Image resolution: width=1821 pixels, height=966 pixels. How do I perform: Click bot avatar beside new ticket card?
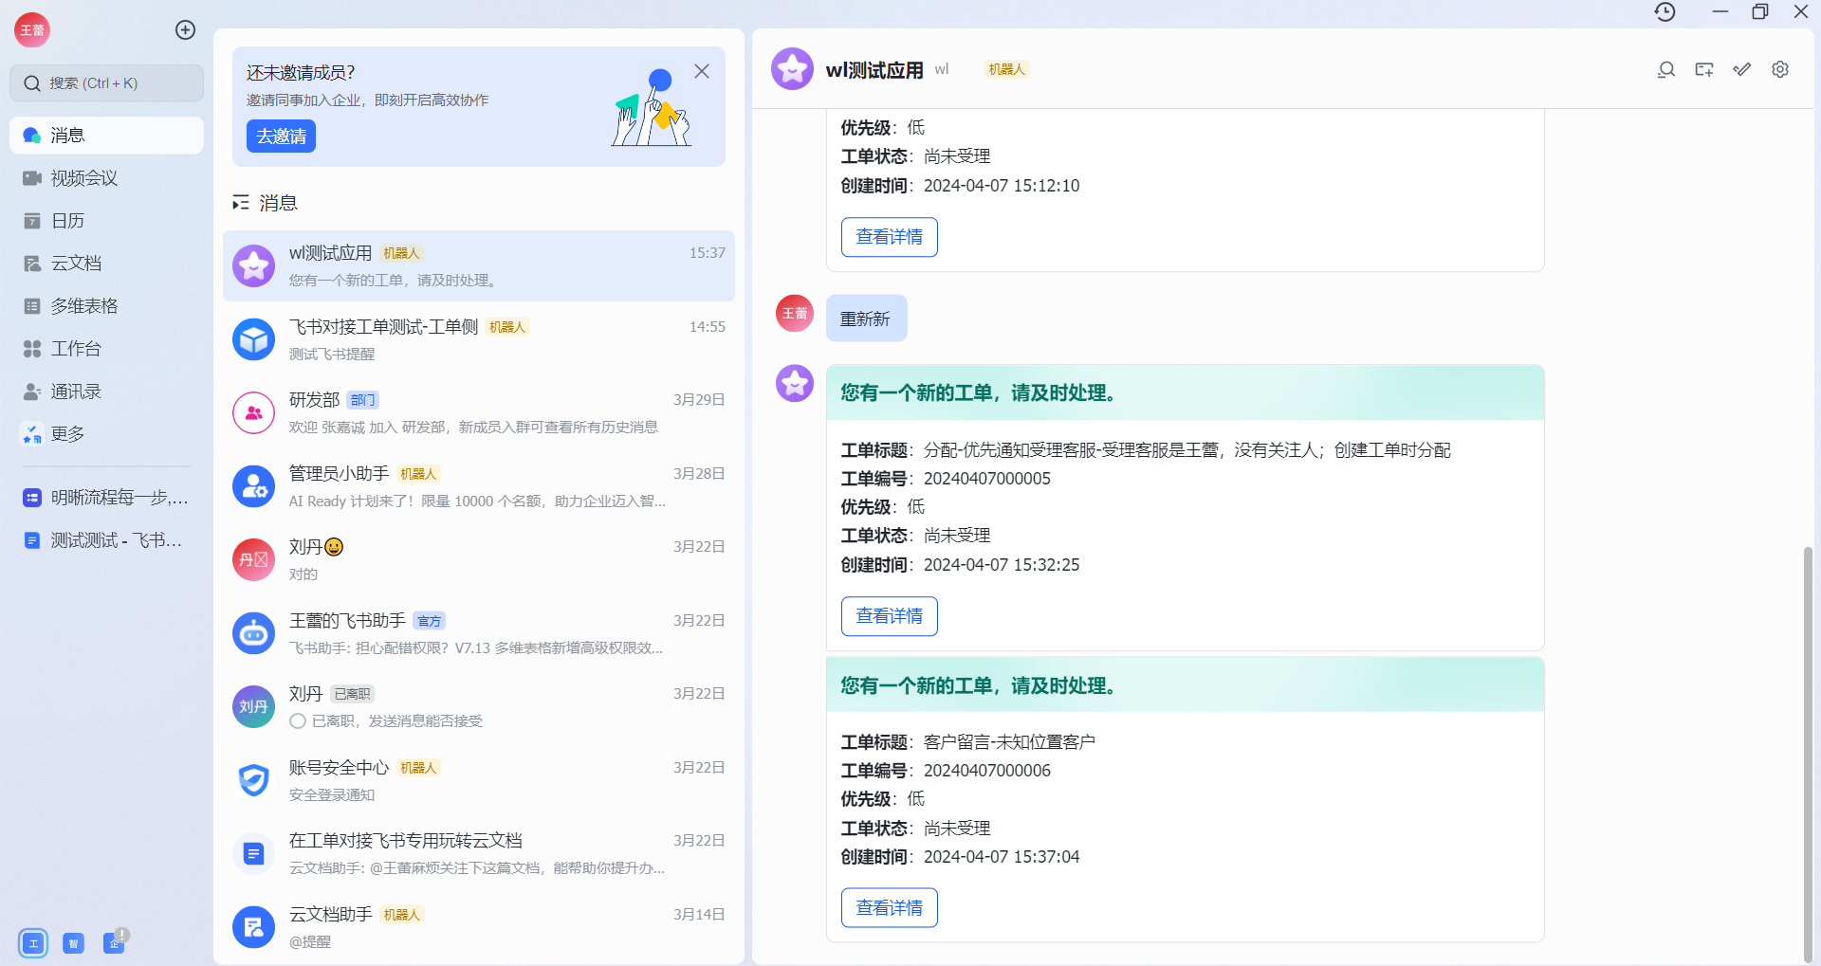[x=795, y=383]
